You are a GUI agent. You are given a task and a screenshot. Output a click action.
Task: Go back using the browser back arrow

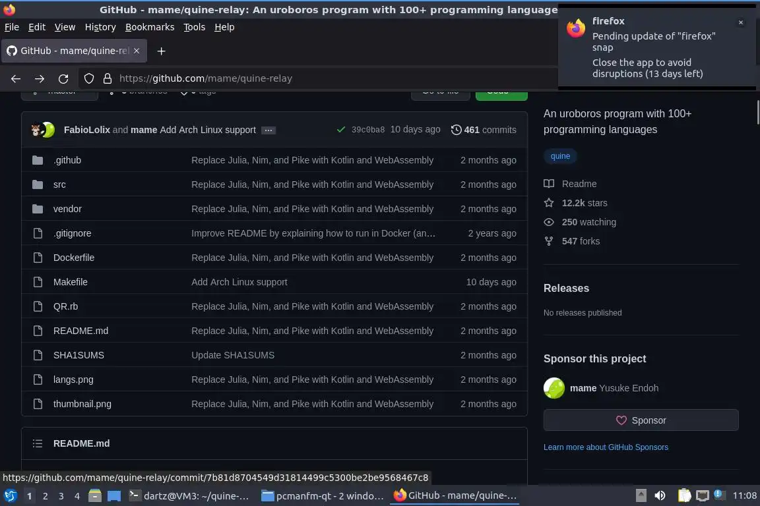pos(16,78)
